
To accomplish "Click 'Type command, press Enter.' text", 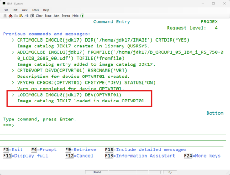I will click(40, 119).
